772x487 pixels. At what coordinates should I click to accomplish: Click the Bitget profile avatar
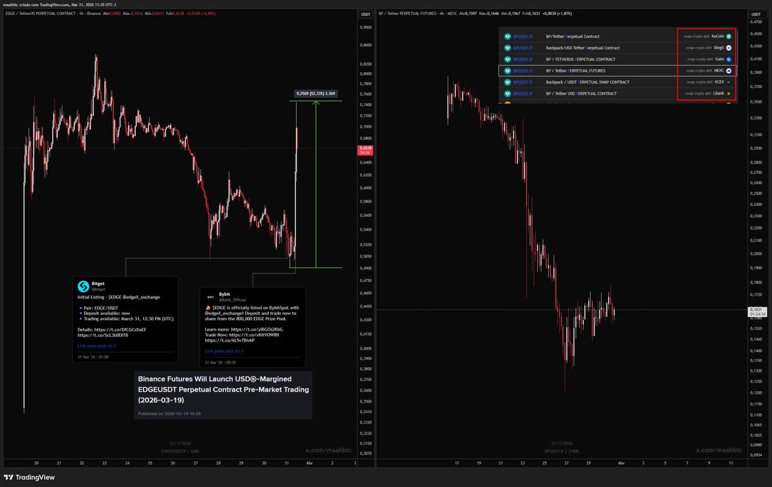point(83,286)
